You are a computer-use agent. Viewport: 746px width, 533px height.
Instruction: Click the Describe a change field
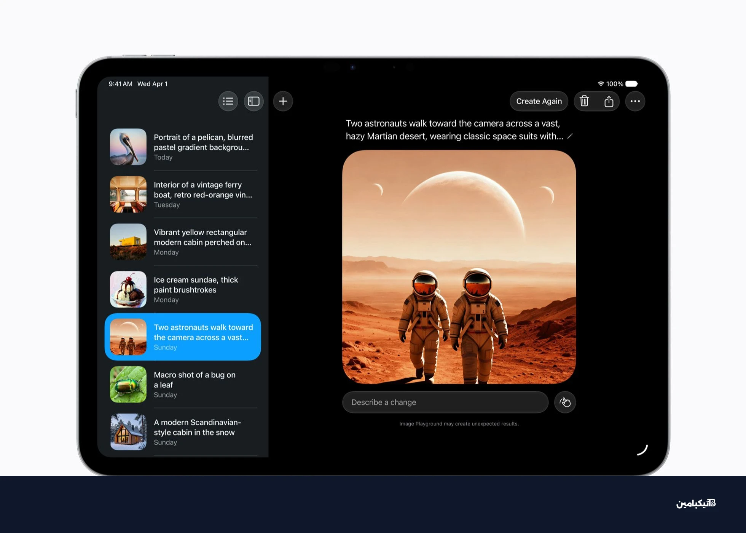tap(445, 402)
